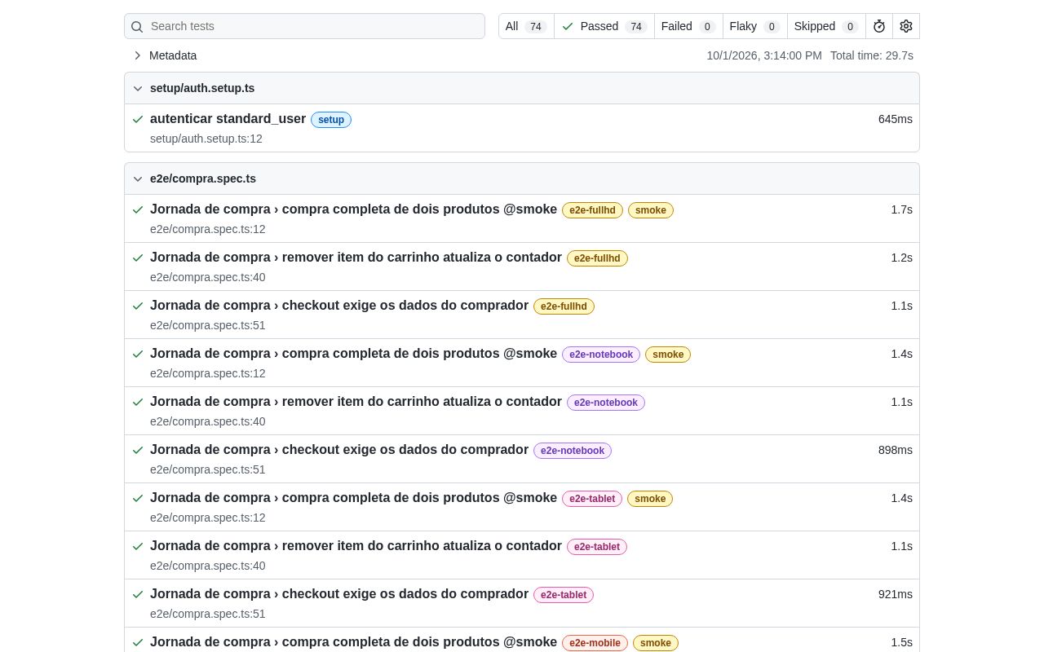1044x652 pixels.
Task: Open e2e-tablet remover item do carrinho test
Action: pyautogui.click(x=356, y=546)
